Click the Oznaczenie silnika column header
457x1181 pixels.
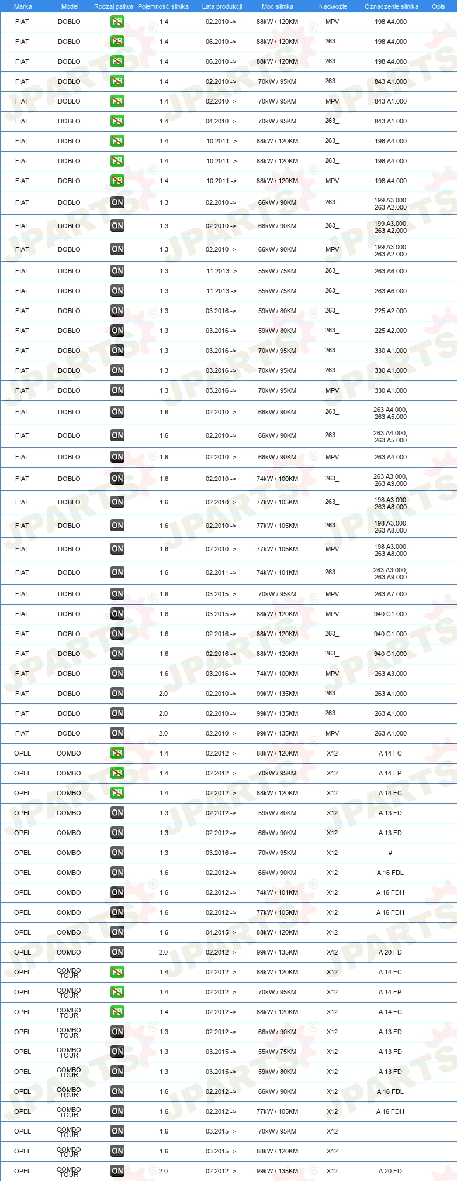click(x=392, y=6)
